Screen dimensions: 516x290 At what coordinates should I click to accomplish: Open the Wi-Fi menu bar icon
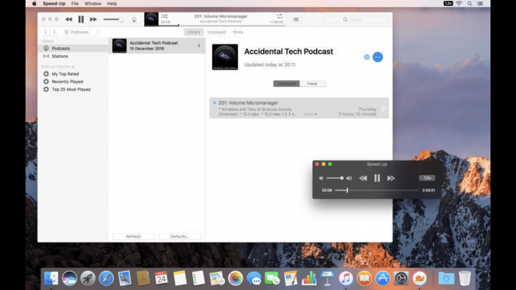[459, 4]
